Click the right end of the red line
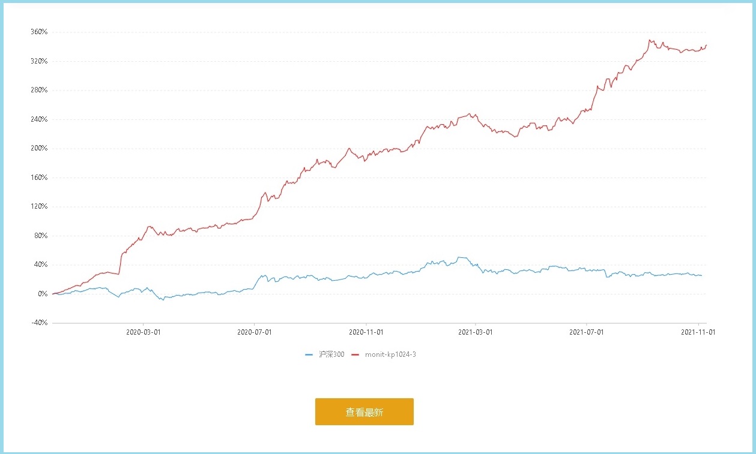This screenshot has width=756, height=454. (706, 45)
